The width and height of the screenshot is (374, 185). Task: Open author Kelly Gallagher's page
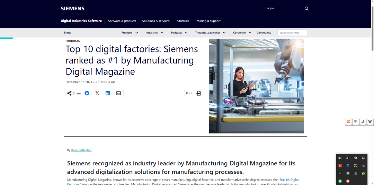[x=81, y=150]
